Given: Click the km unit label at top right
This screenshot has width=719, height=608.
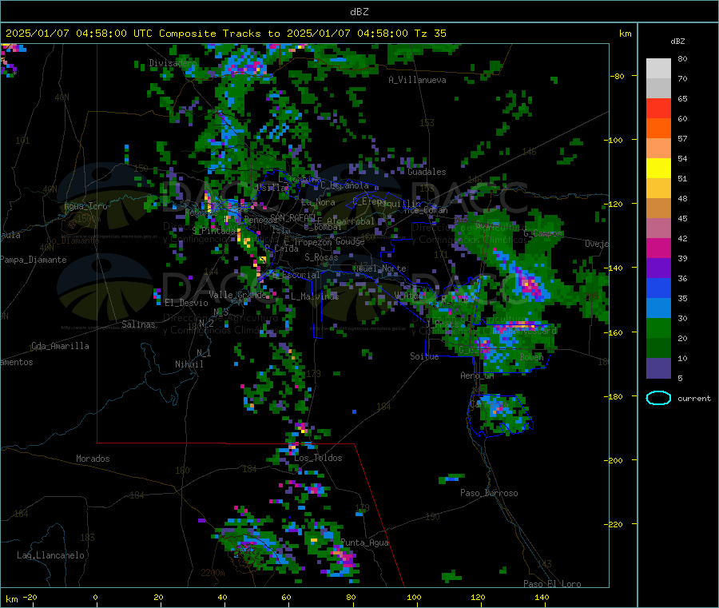Looking at the screenshot, I should 626,34.
